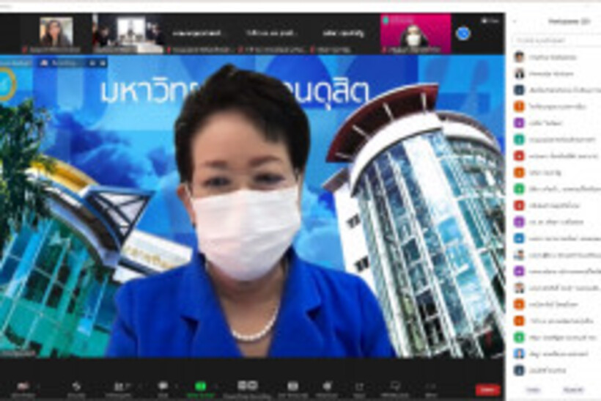Select the pink-background video thumbnail in the top strip
The width and height of the screenshot is (601, 401).
point(415,33)
